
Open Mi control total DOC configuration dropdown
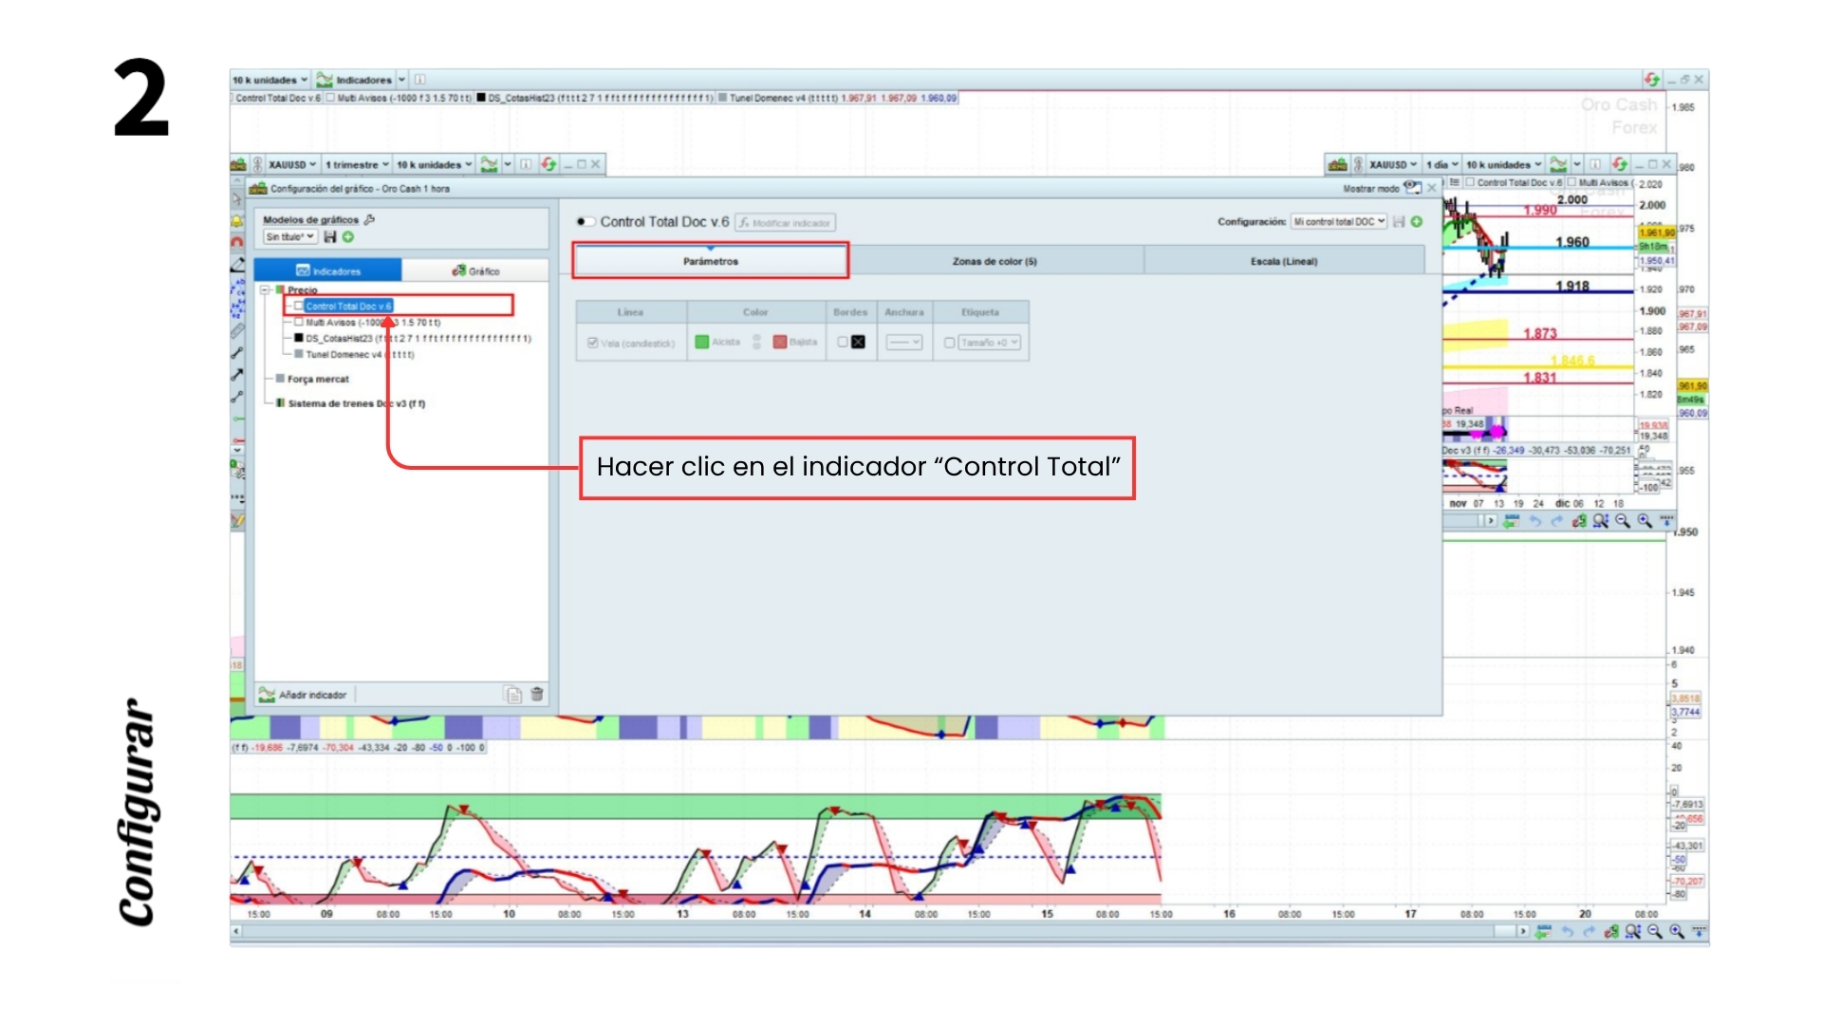[x=1339, y=221]
